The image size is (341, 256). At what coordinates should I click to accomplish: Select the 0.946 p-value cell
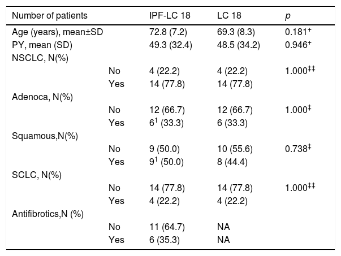tap(299, 45)
